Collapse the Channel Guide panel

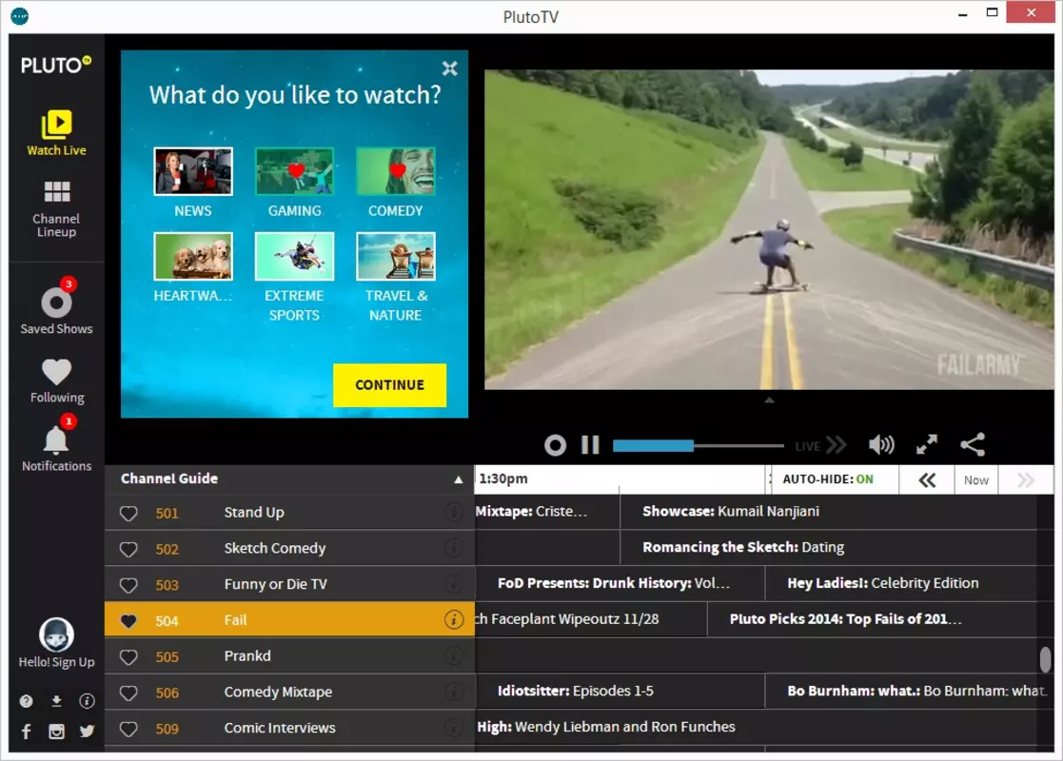(x=459, y=479)
